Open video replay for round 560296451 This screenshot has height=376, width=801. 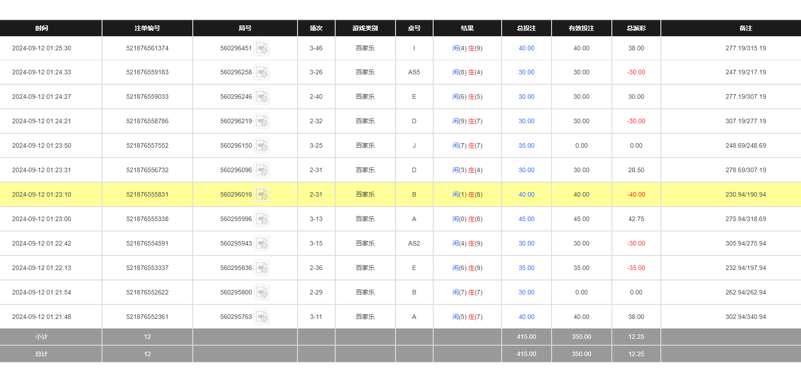click(262, 48)
